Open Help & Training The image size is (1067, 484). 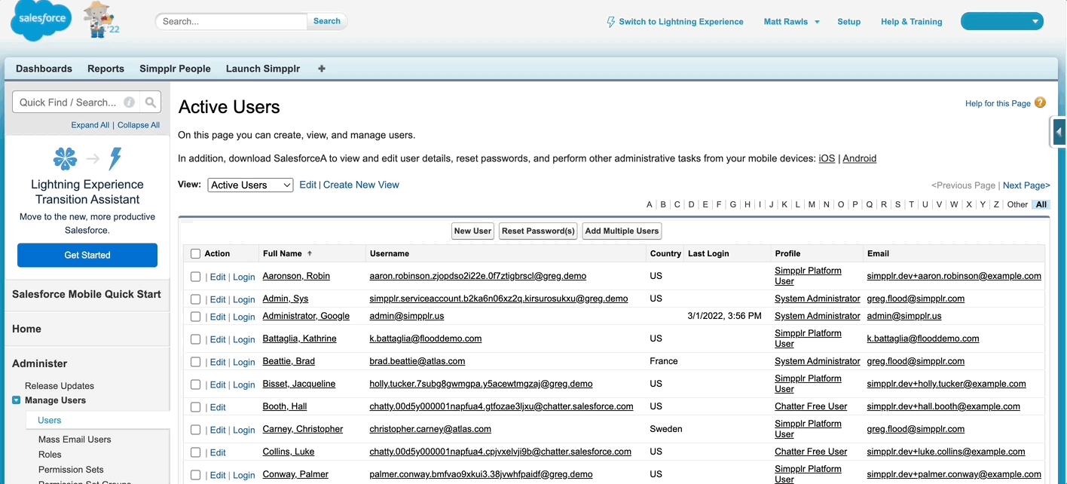pos(911,22)
